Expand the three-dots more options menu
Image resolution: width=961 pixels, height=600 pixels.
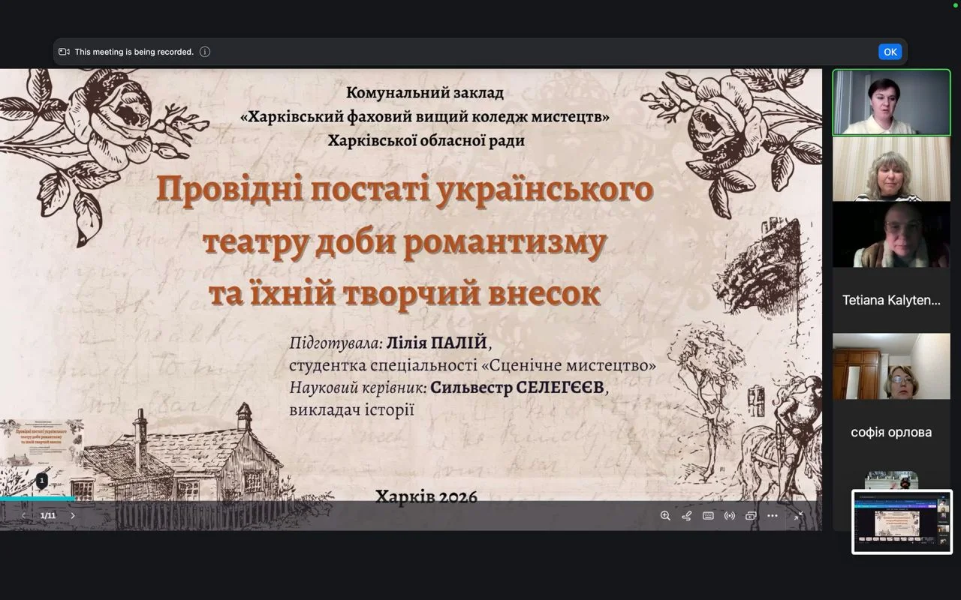coord(773,516)
